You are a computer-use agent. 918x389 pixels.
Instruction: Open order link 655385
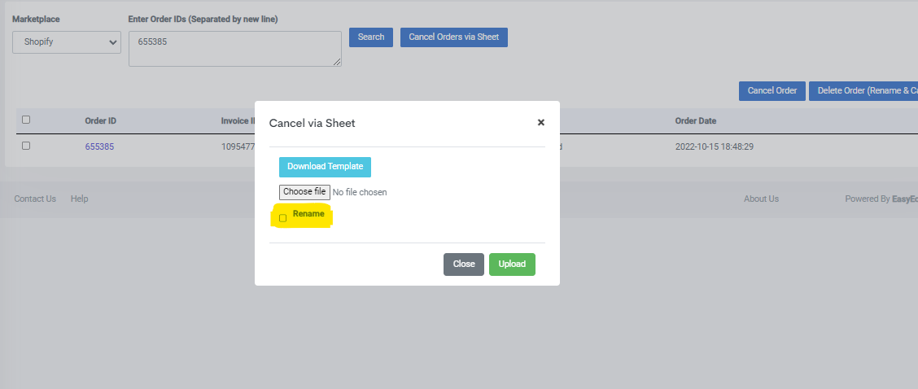(x=99, y=146)
